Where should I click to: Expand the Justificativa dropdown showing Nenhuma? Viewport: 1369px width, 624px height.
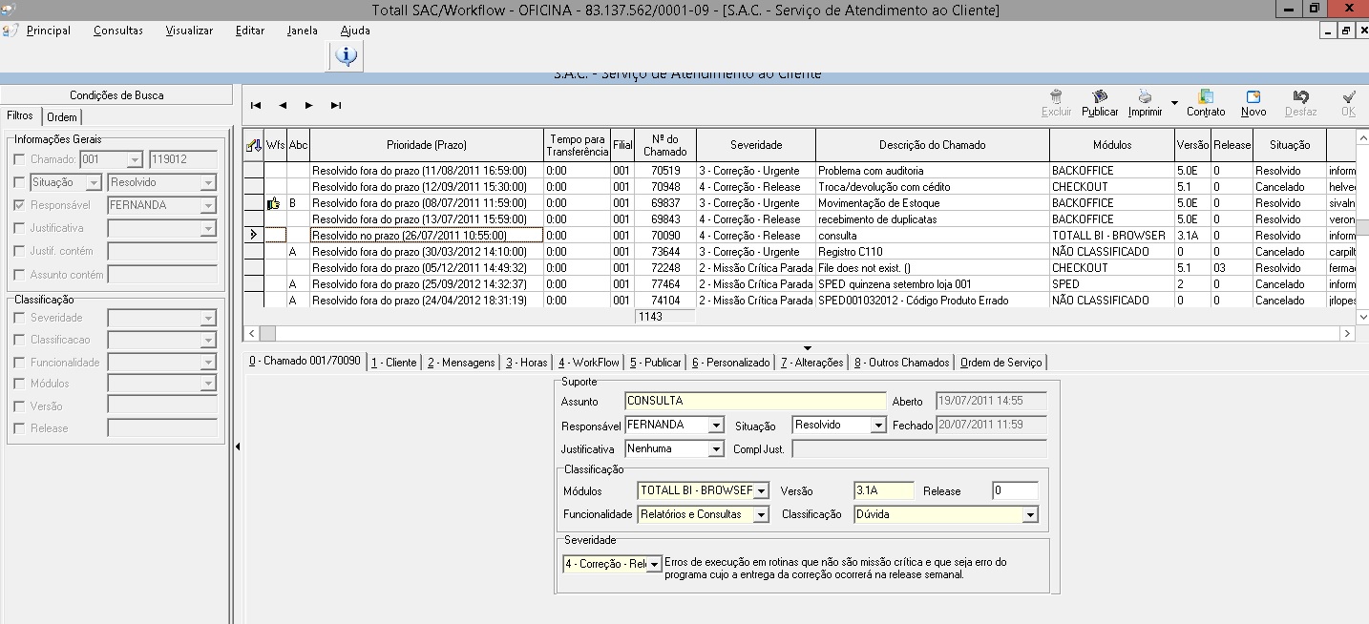click(716, 448)
